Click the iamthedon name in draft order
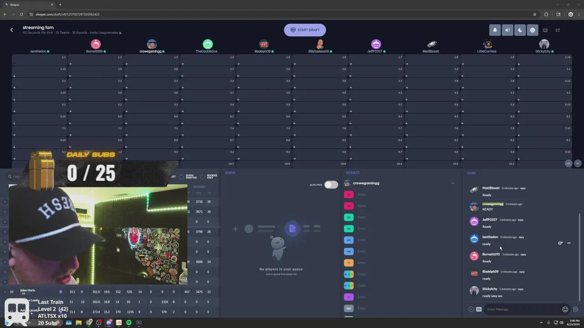This screenshot has height=328, width=584. click(38, 51)
